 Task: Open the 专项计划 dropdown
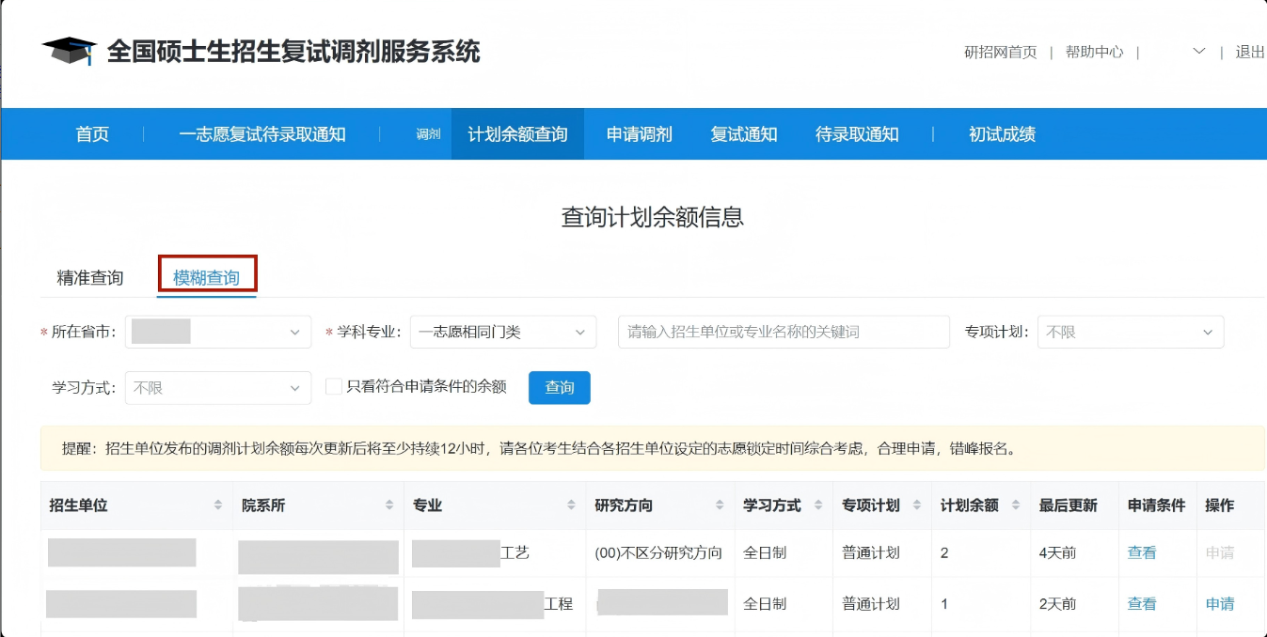1130,332
